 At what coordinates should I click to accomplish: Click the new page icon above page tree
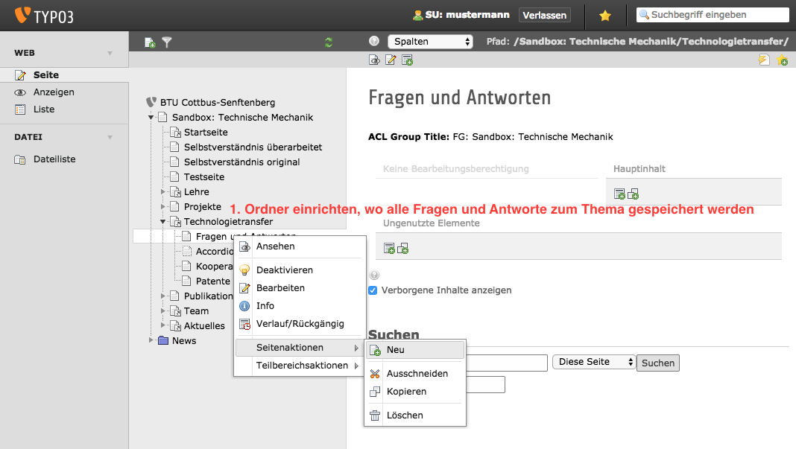click(150, 42)
